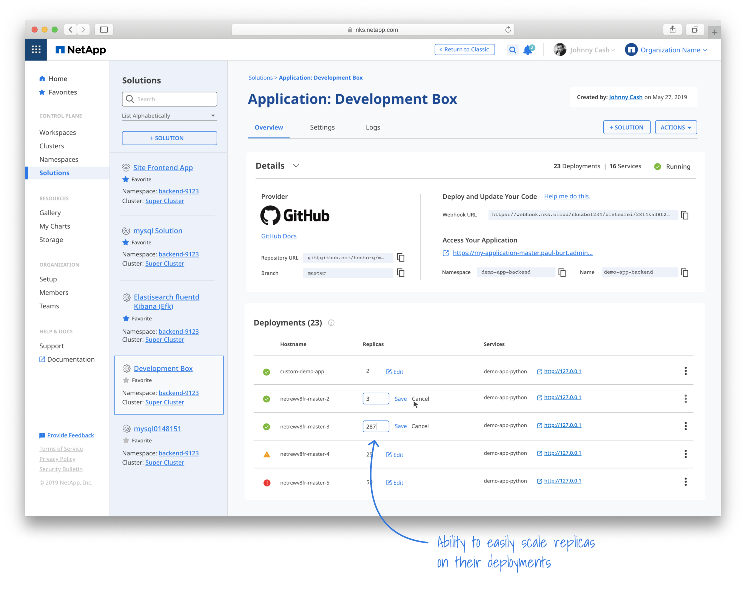Image resolution: width=746 pixels, height=589 pixels.
Task: Click the Deployments info icon
Action: 331,323
